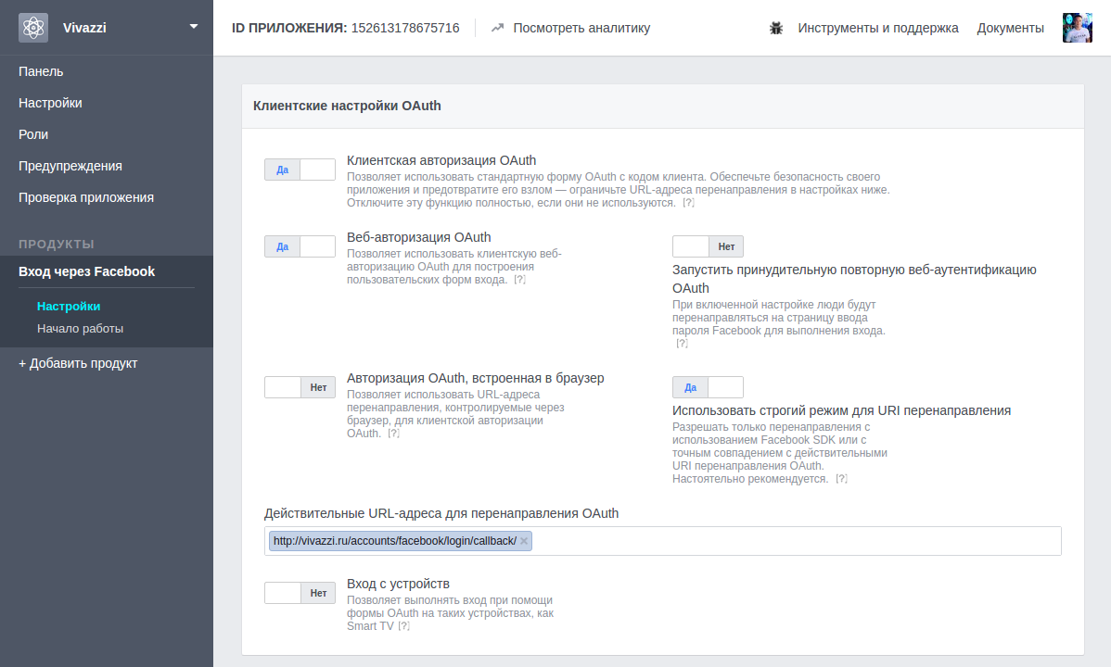1111x667 pixels.
Task: Toggle forced web re-authentication switch
Action: 708,246
